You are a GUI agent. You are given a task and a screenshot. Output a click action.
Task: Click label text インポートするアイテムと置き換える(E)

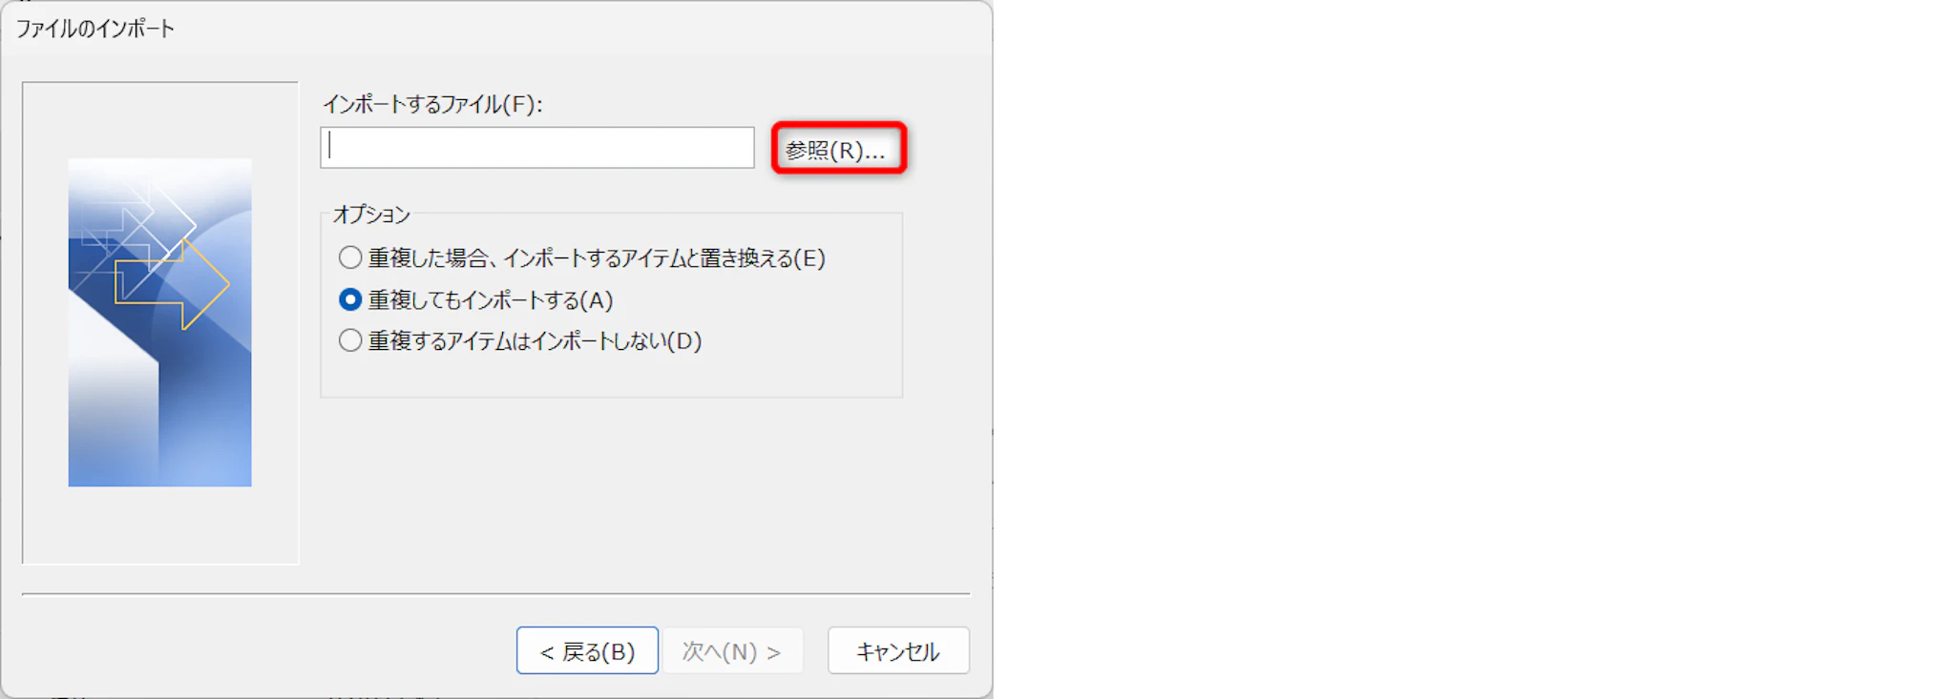pyautogui.click(x=664, y=258)
